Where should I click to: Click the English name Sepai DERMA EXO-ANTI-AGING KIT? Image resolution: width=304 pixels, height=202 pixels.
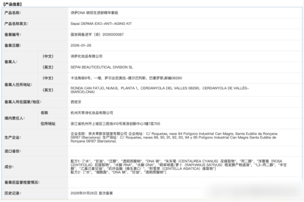101,24
